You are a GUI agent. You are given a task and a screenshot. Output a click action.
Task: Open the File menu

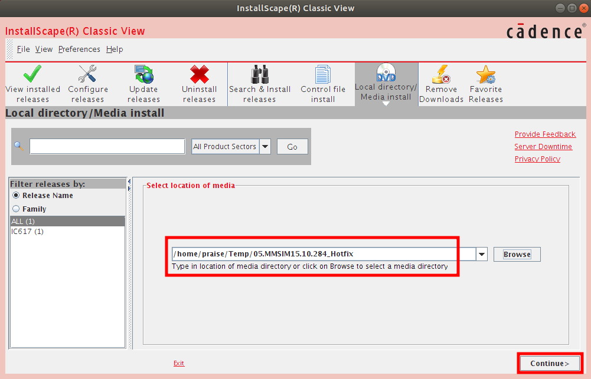pos(24,50)
